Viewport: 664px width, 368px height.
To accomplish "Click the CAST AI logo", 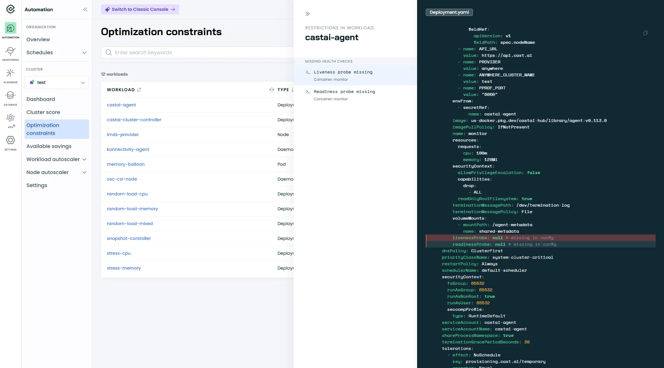I will click(10, 9).
